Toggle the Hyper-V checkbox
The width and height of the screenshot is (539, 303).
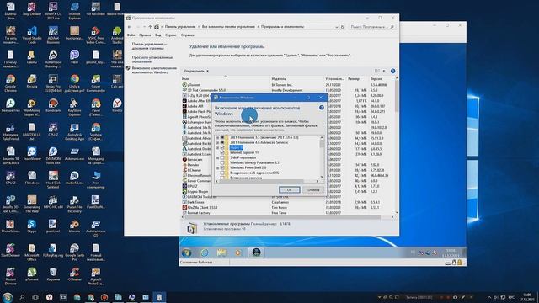click(222, 147)
